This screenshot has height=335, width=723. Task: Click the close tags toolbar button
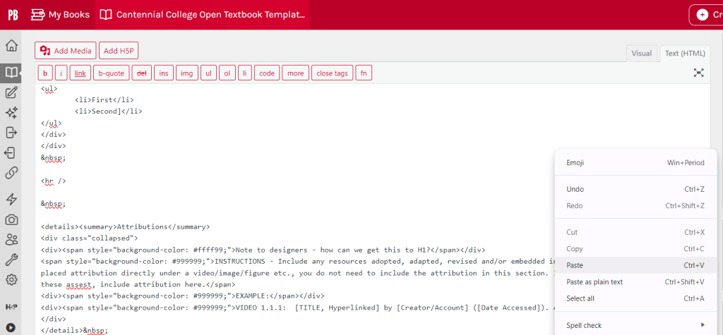click(x=332, y=73)
